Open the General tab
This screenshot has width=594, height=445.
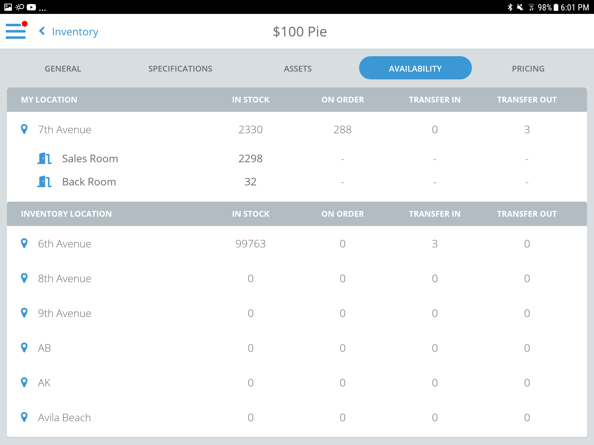click(x=62, y=68)
